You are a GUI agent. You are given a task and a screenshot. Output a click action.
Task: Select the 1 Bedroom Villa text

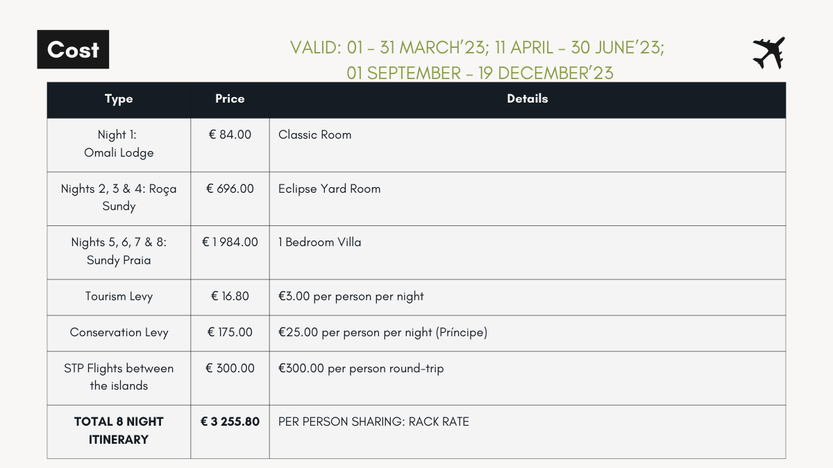(x=320, y=243)
